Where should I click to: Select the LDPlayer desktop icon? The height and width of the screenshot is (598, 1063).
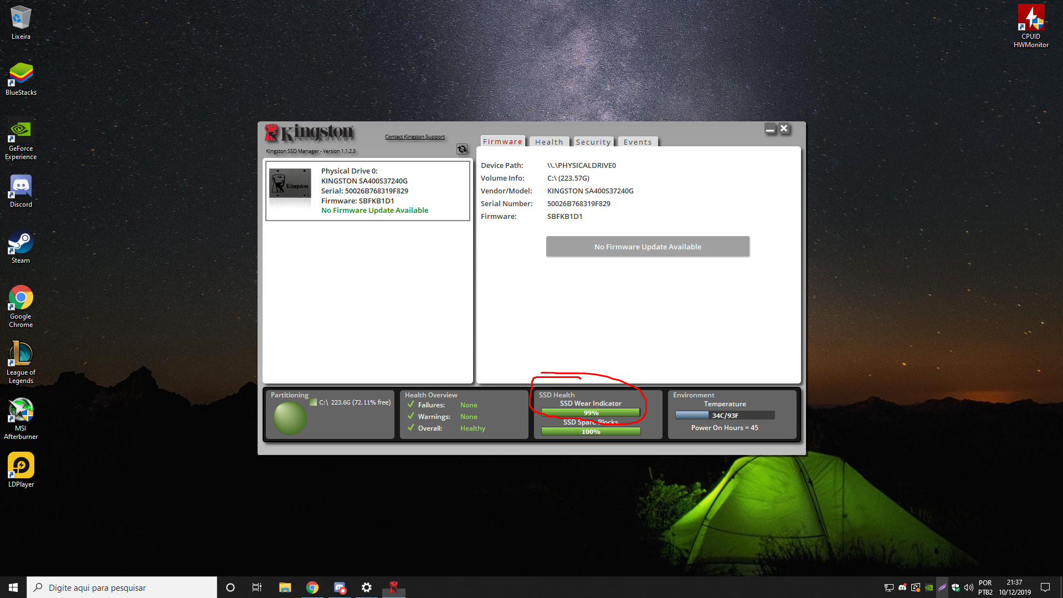tap(21, 469)
